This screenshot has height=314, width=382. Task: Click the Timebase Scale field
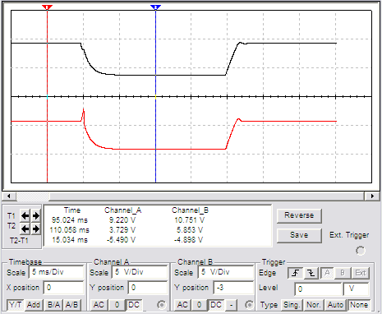[56, 272]
